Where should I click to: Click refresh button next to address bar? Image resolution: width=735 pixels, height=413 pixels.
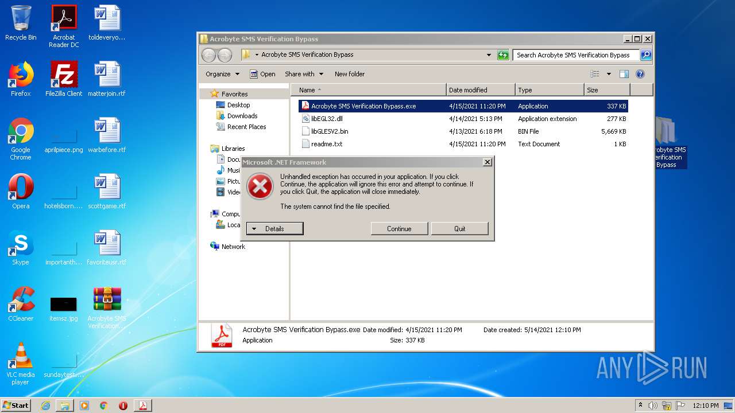503,55
